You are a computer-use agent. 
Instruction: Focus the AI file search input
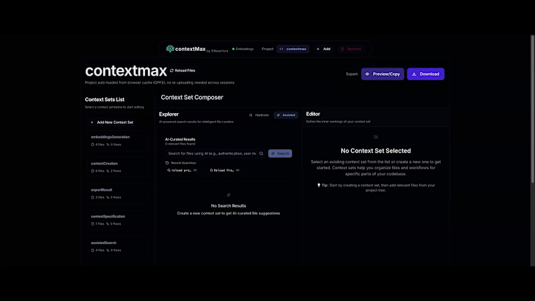point(215,154)
